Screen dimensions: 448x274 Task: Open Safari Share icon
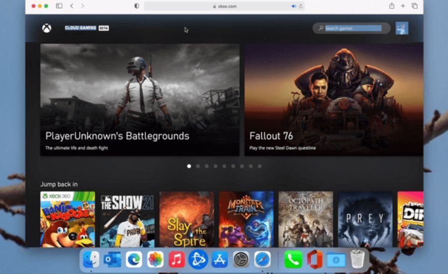click(x=392, y=5)
